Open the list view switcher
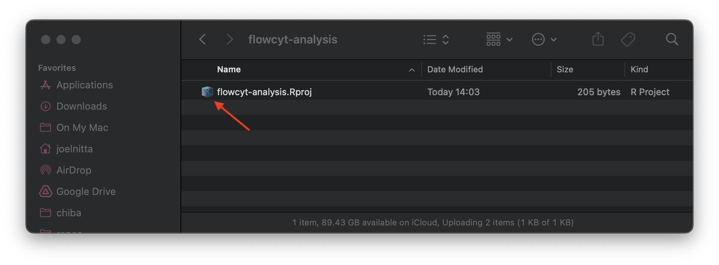The image size is (719, 265). click(x=436, y=40)
